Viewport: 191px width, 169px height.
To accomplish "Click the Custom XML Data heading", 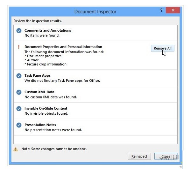I will [39, 92].
